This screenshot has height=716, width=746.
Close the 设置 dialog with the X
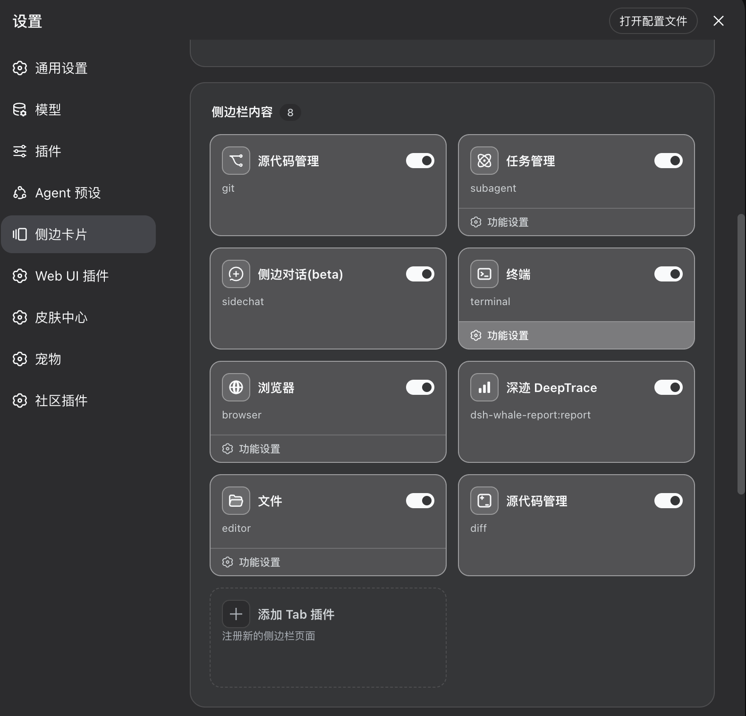[719, 21]
